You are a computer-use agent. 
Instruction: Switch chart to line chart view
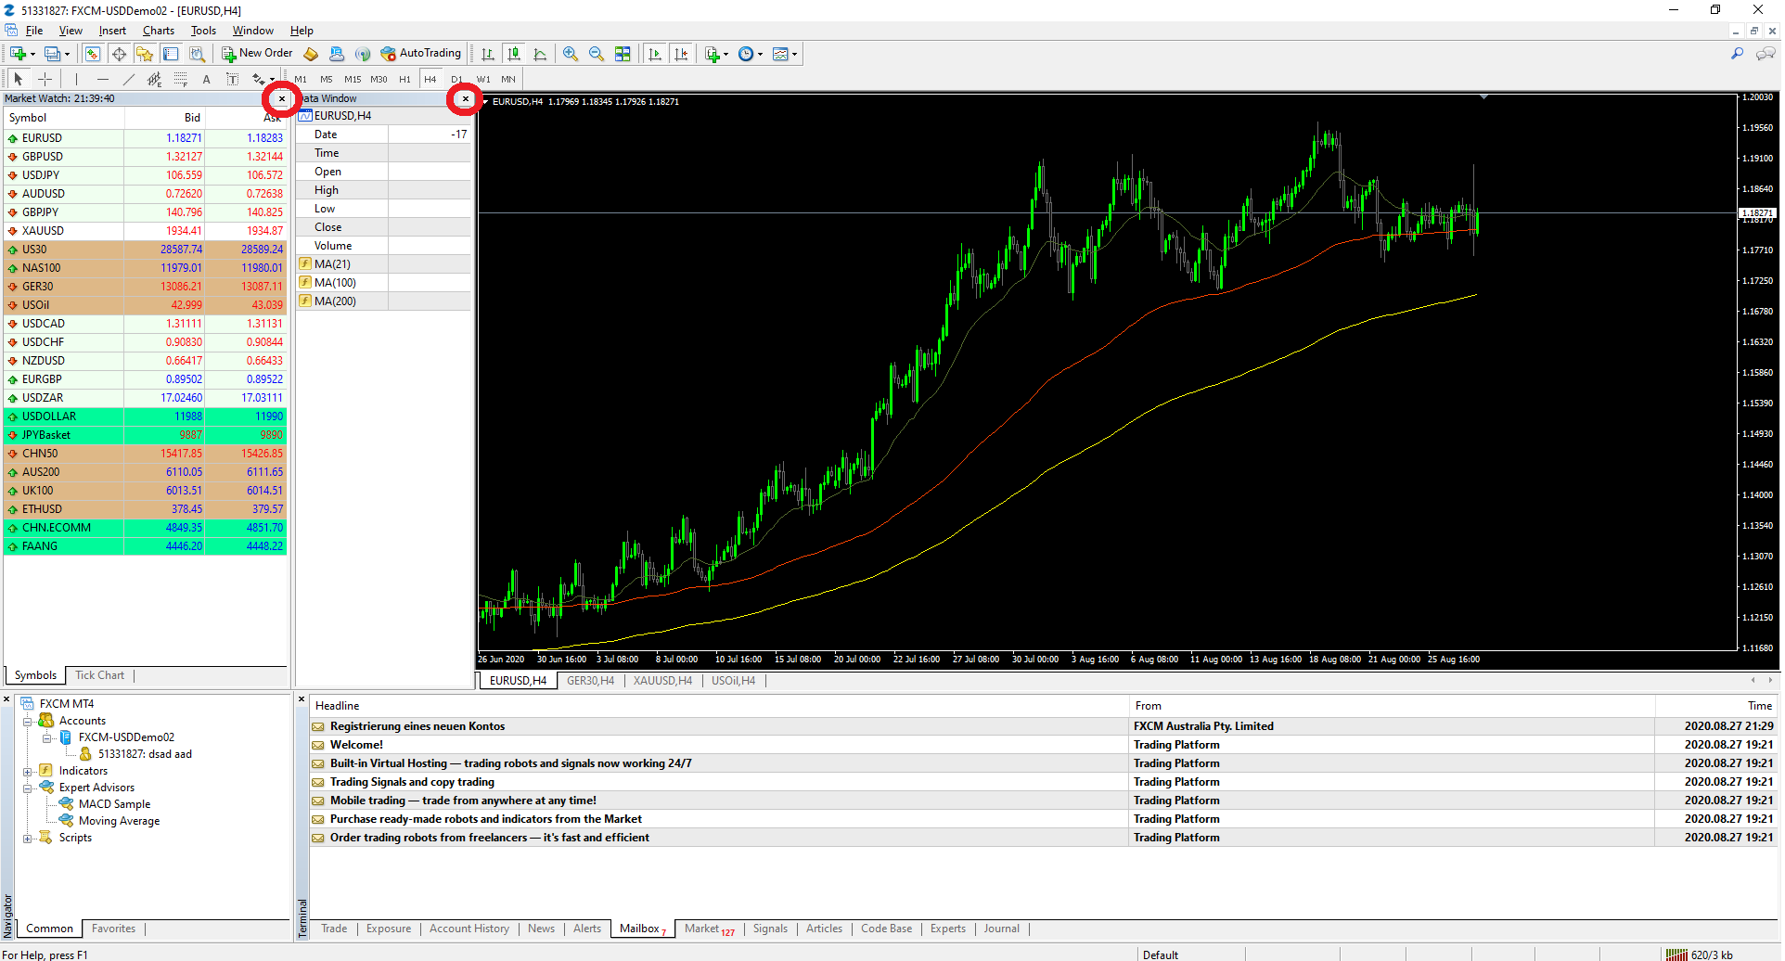pyautogui.click(x=540, y=54)
